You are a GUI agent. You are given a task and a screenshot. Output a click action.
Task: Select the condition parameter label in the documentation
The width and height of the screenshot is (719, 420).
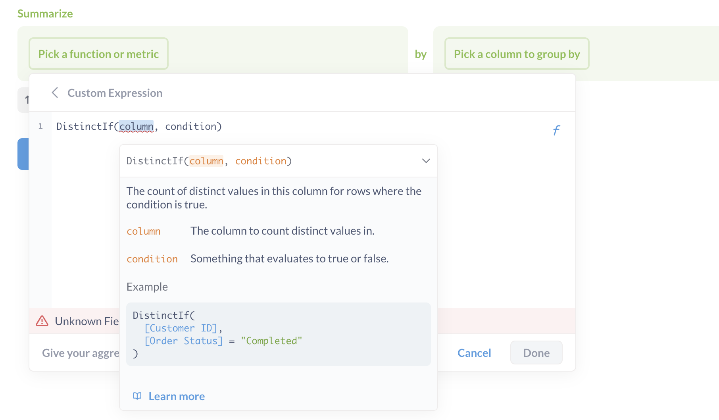(x=152, y=258)
